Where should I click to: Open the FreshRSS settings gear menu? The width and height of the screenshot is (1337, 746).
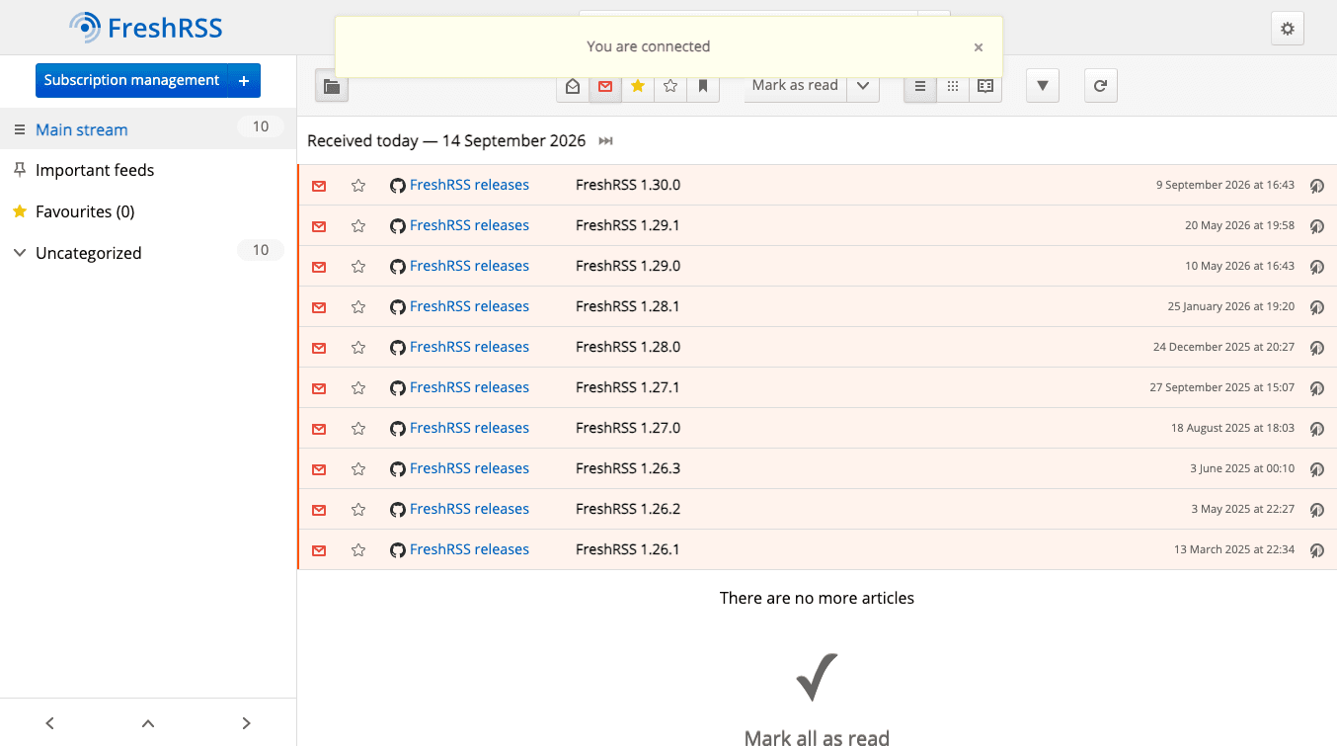[1288, 29]
